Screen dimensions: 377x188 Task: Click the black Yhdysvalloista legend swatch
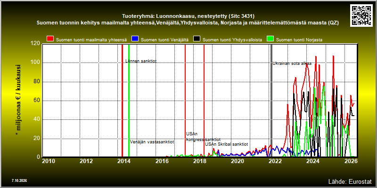coord(197,39)
